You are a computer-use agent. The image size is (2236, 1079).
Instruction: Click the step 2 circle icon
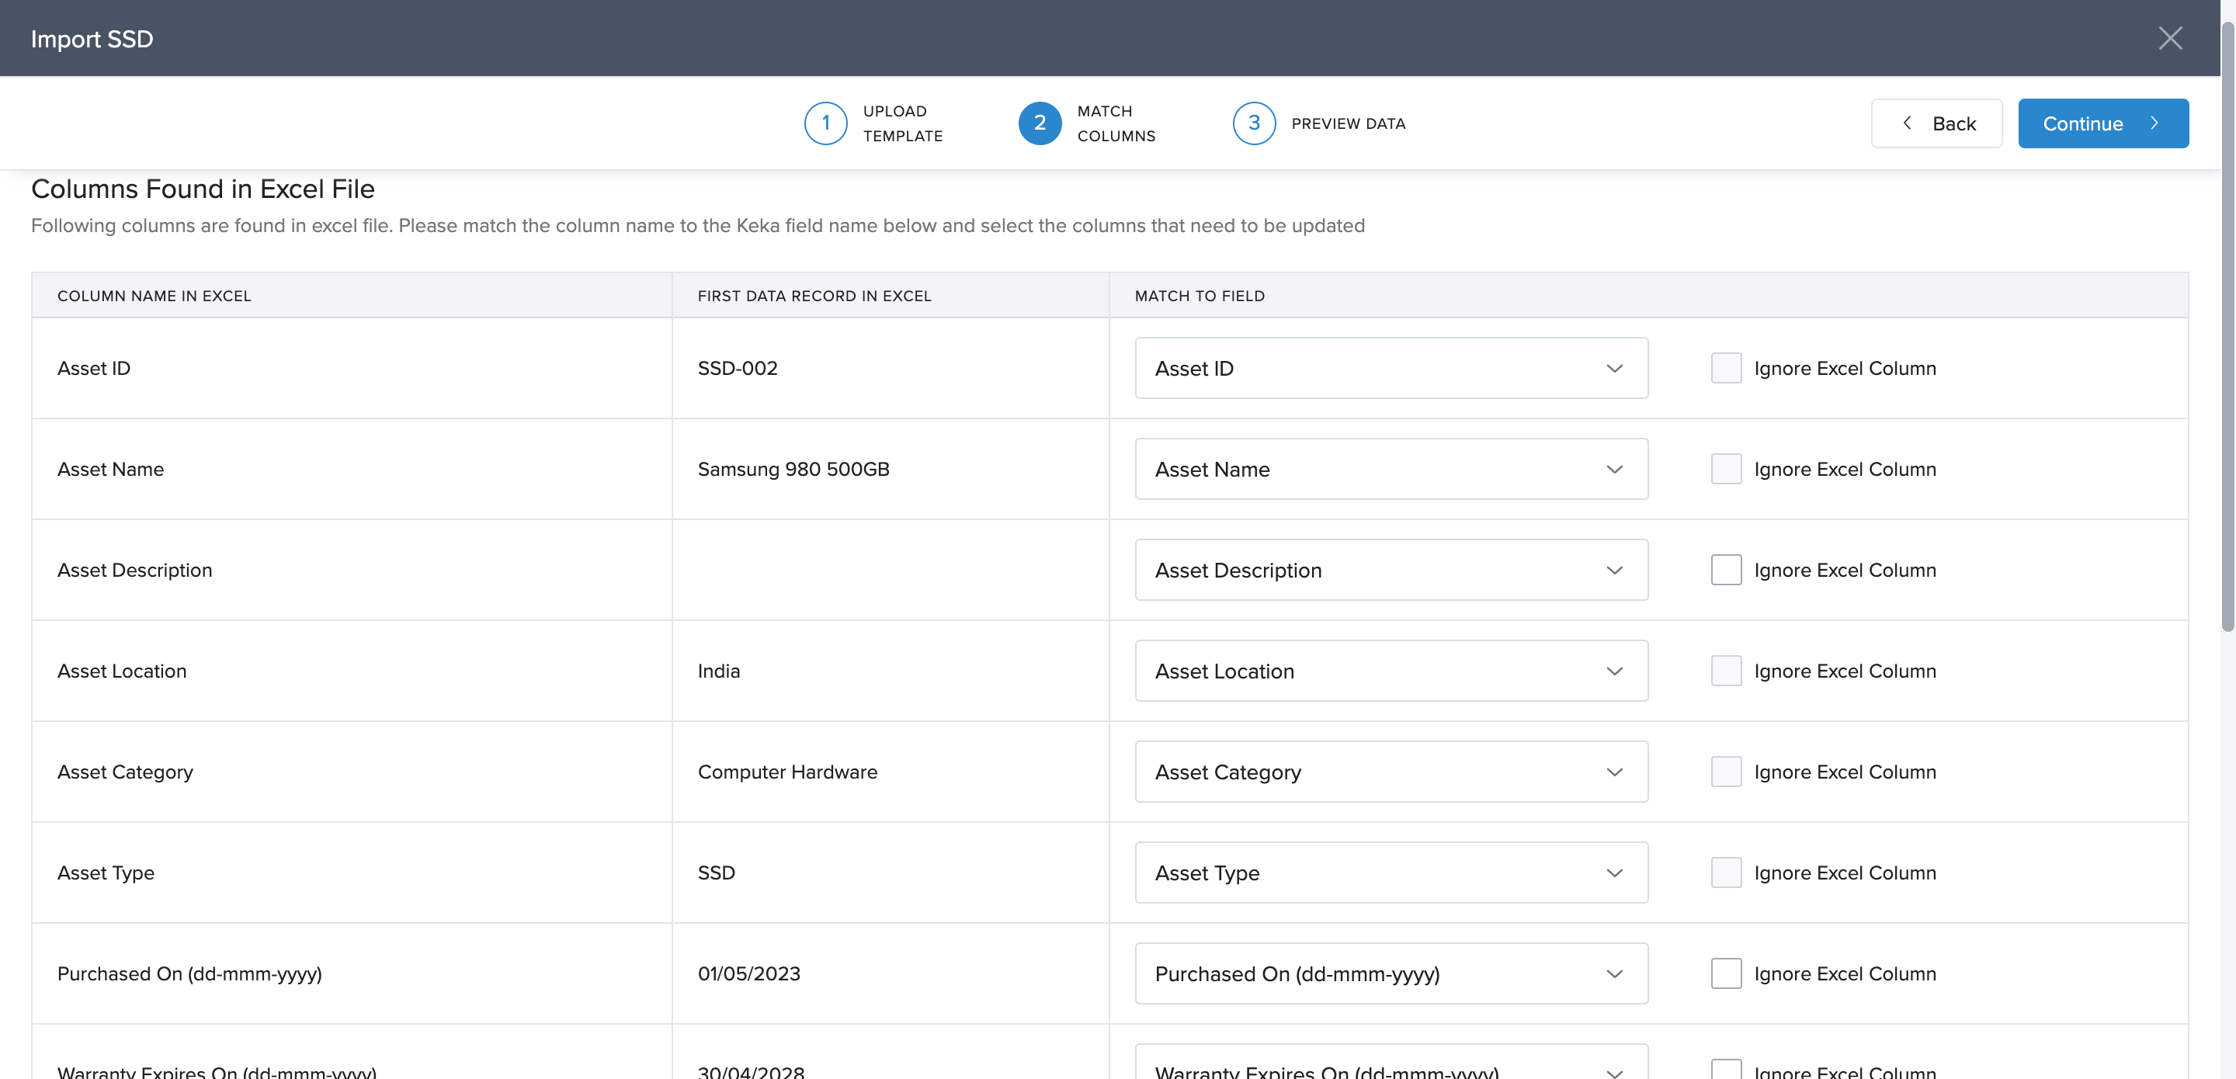[x=1039, y=123]
